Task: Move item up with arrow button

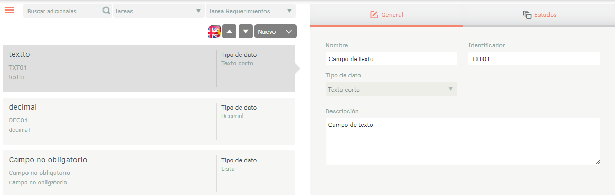Action: (x=230, y=31)
